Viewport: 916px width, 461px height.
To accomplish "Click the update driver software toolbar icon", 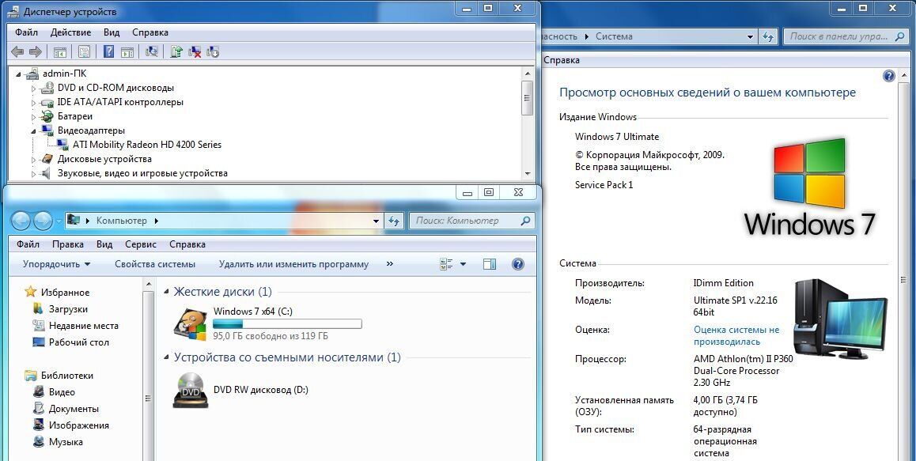I will 176,52.
